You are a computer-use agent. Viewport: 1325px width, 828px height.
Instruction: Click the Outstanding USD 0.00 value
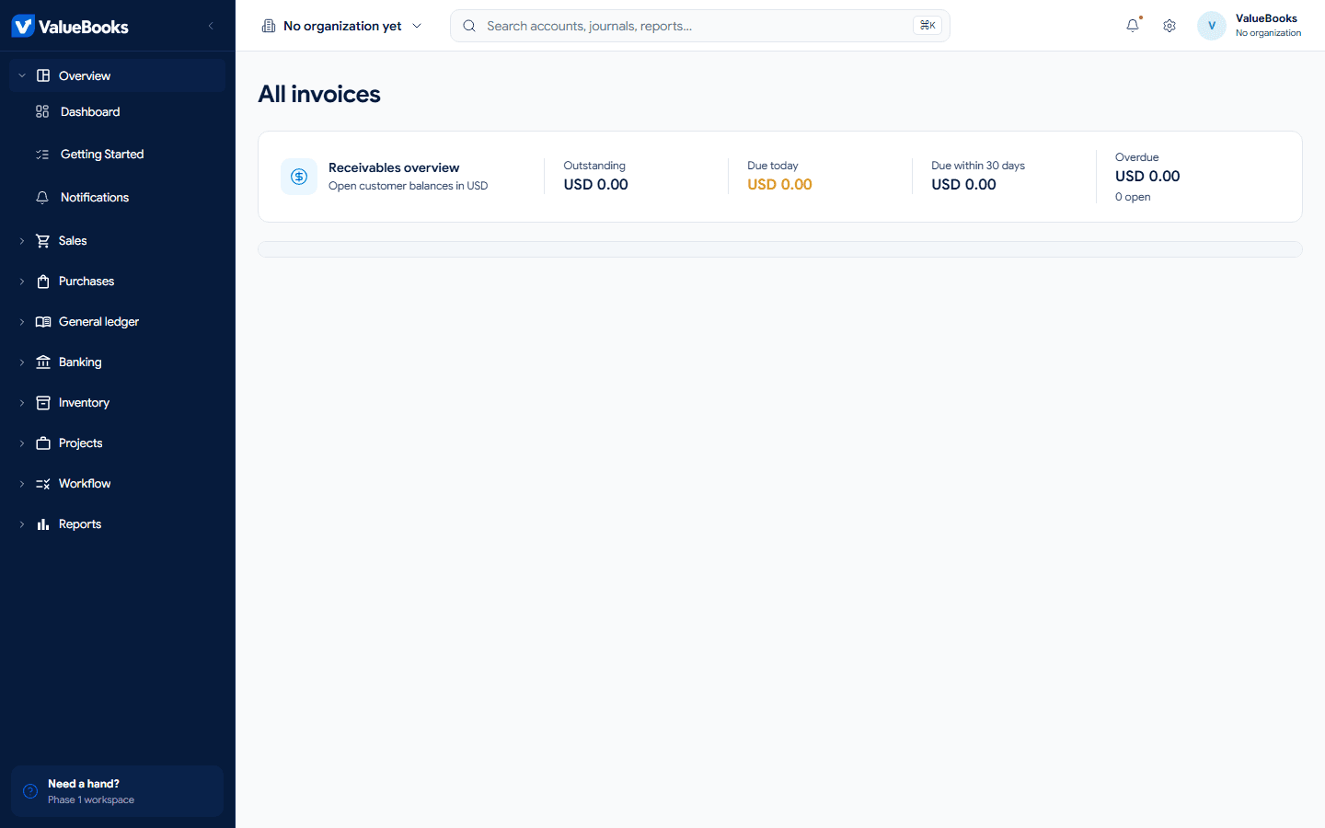[x=596, y=185]
